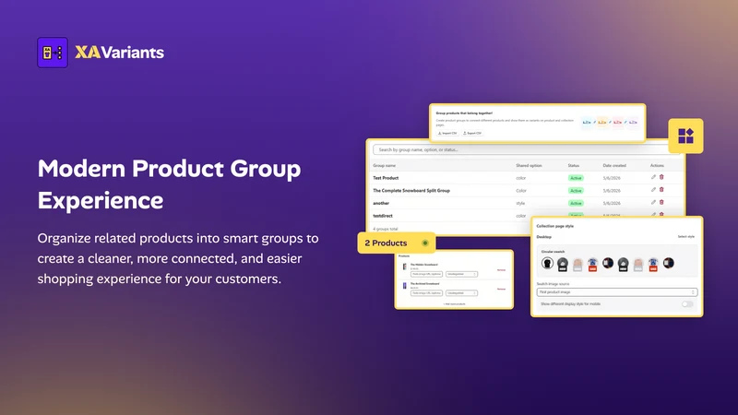The height and width of the screenshot is (415, 738).
Task: Open category dropdown for Hidden Snowboard
Action: point(461,274)
